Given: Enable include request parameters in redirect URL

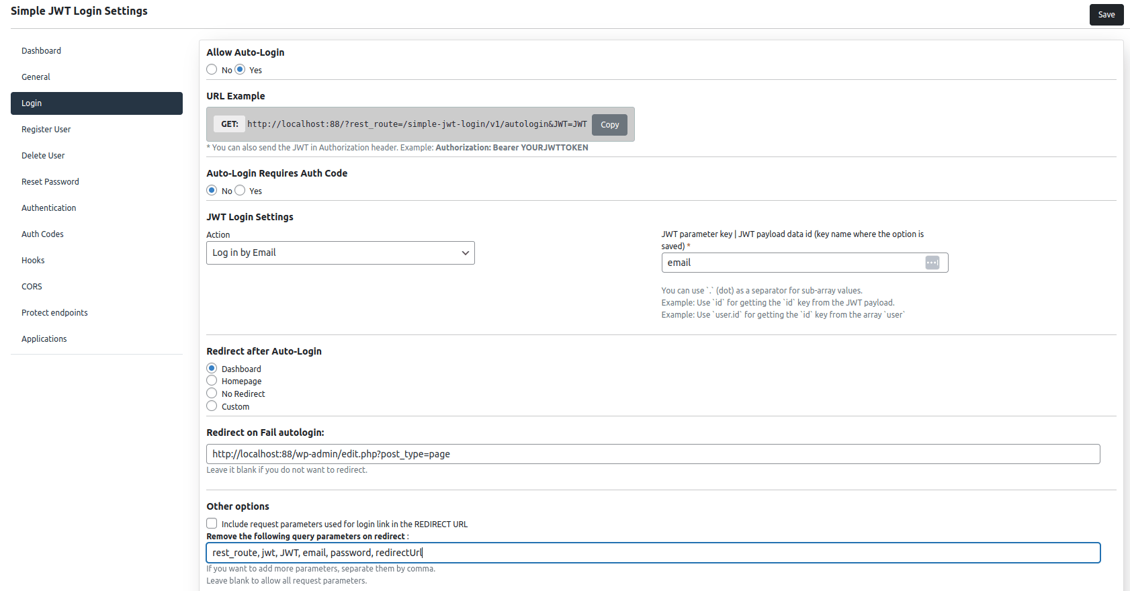Looking at the screenshot, I should [x=212, y=523].
